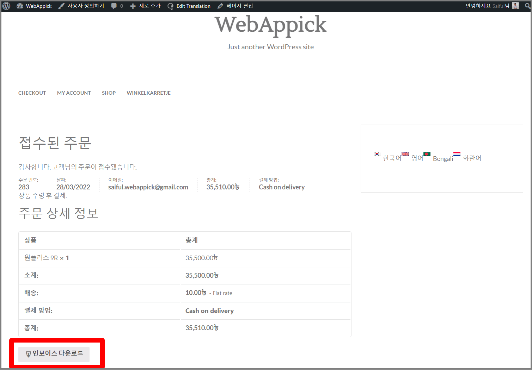The width and height of the screenshot is (532, 370).
Task: Open the 안녕하세요 Saiful account menu
Action: click(492, 6)
